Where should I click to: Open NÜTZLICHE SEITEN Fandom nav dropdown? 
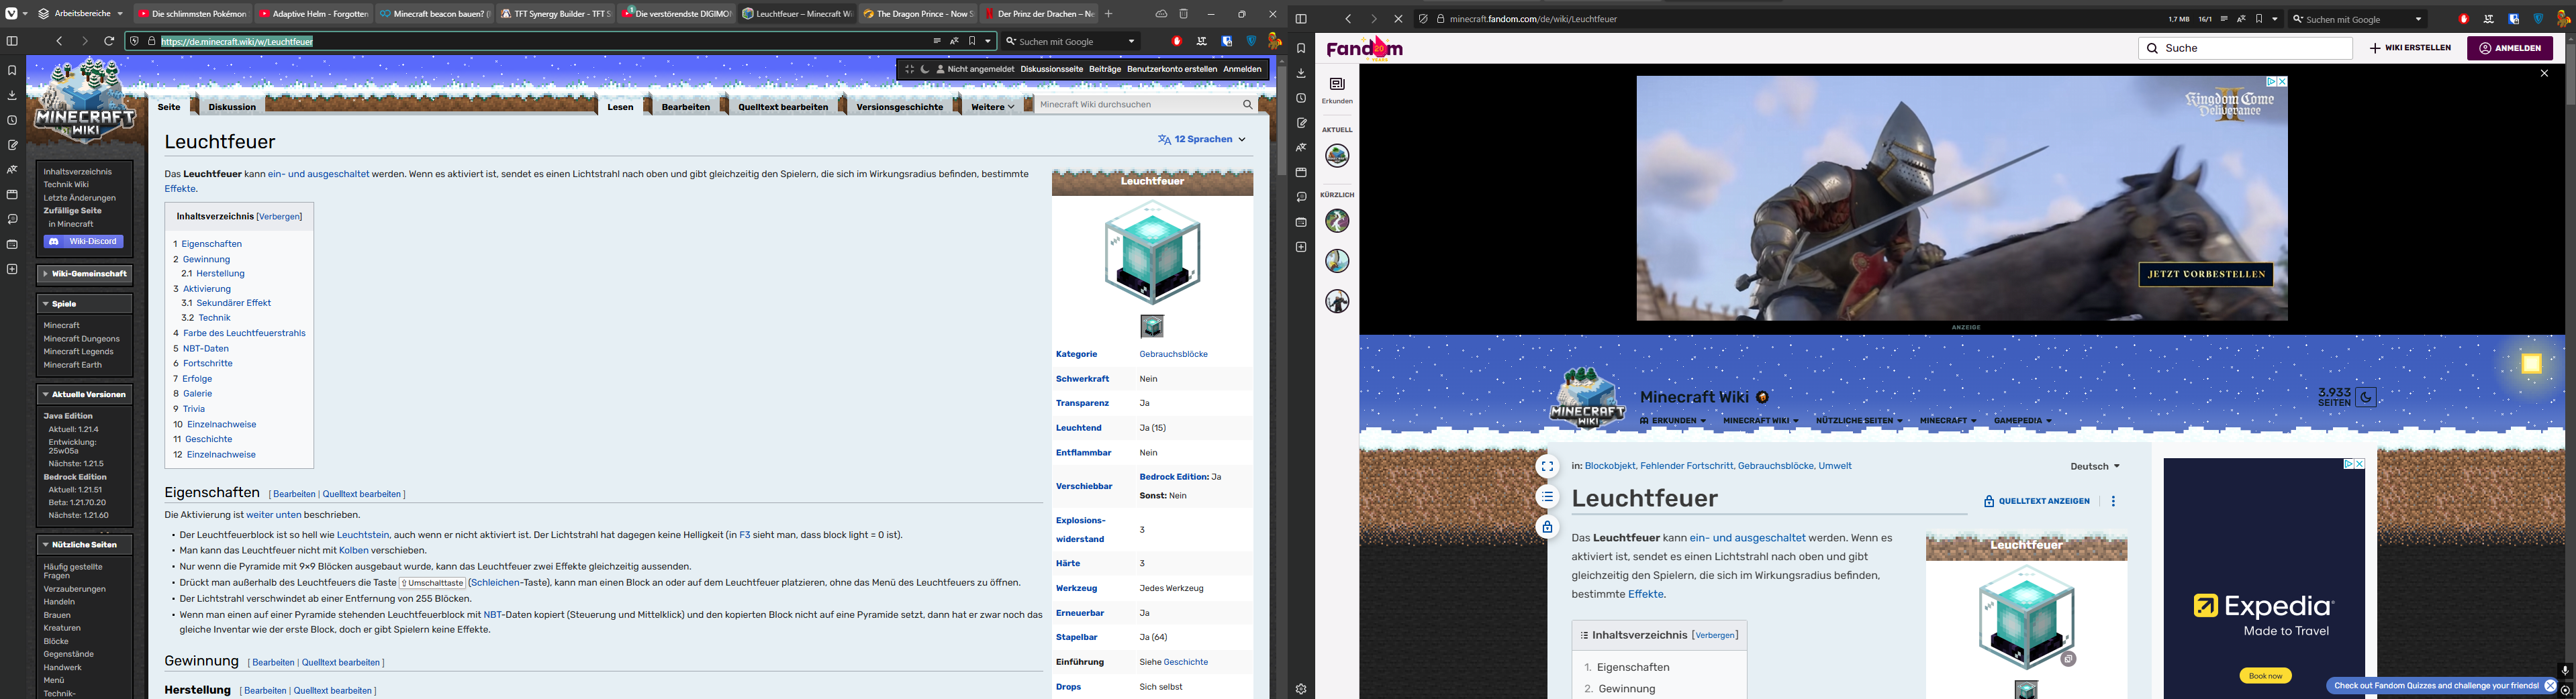coord(1859,421)
